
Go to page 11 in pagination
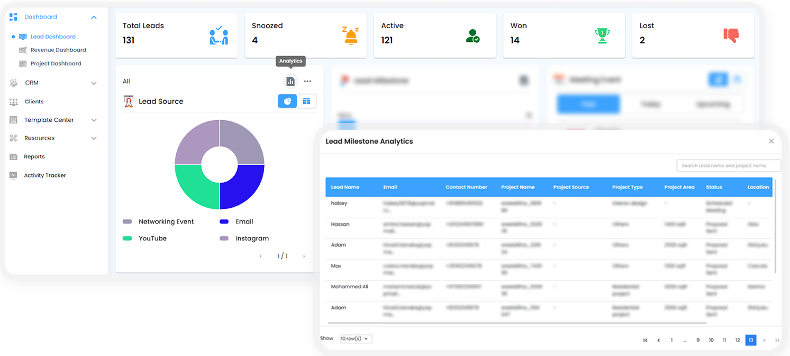click(x=724, y=340)
